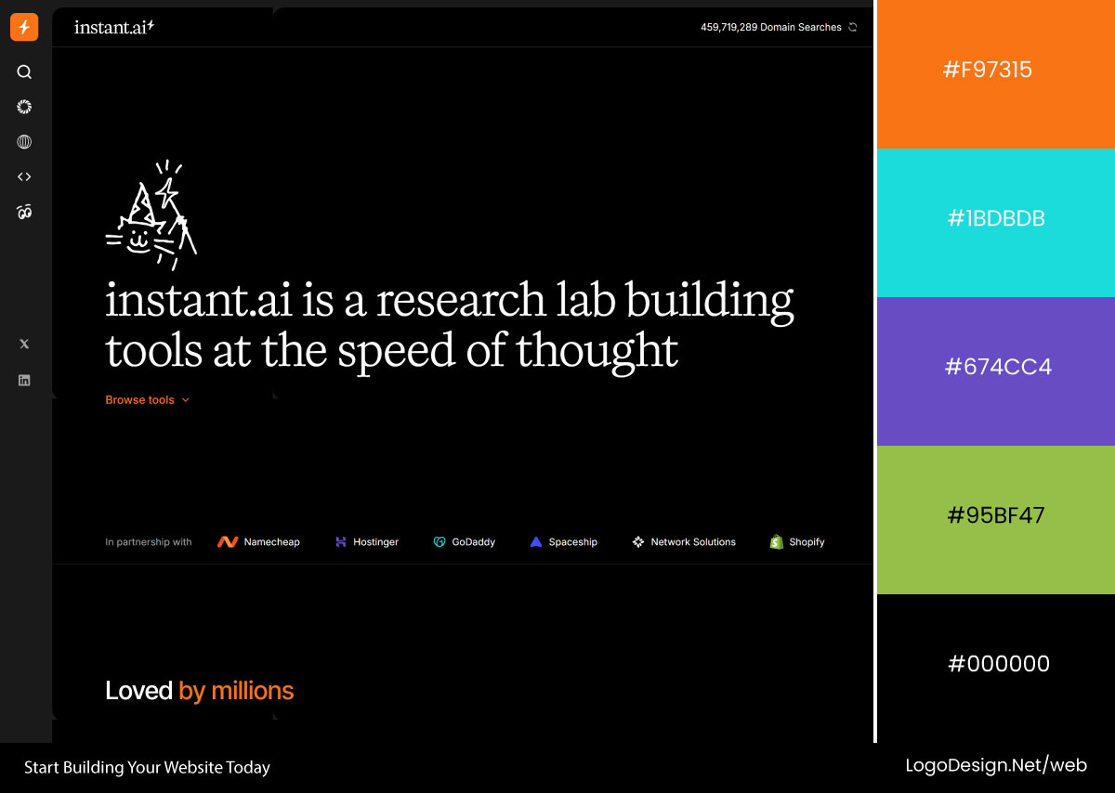Open the GoDaddy partner text link

pyautogui.click(x=474, y=542)
